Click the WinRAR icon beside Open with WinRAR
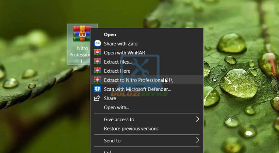 pos(98,53)
